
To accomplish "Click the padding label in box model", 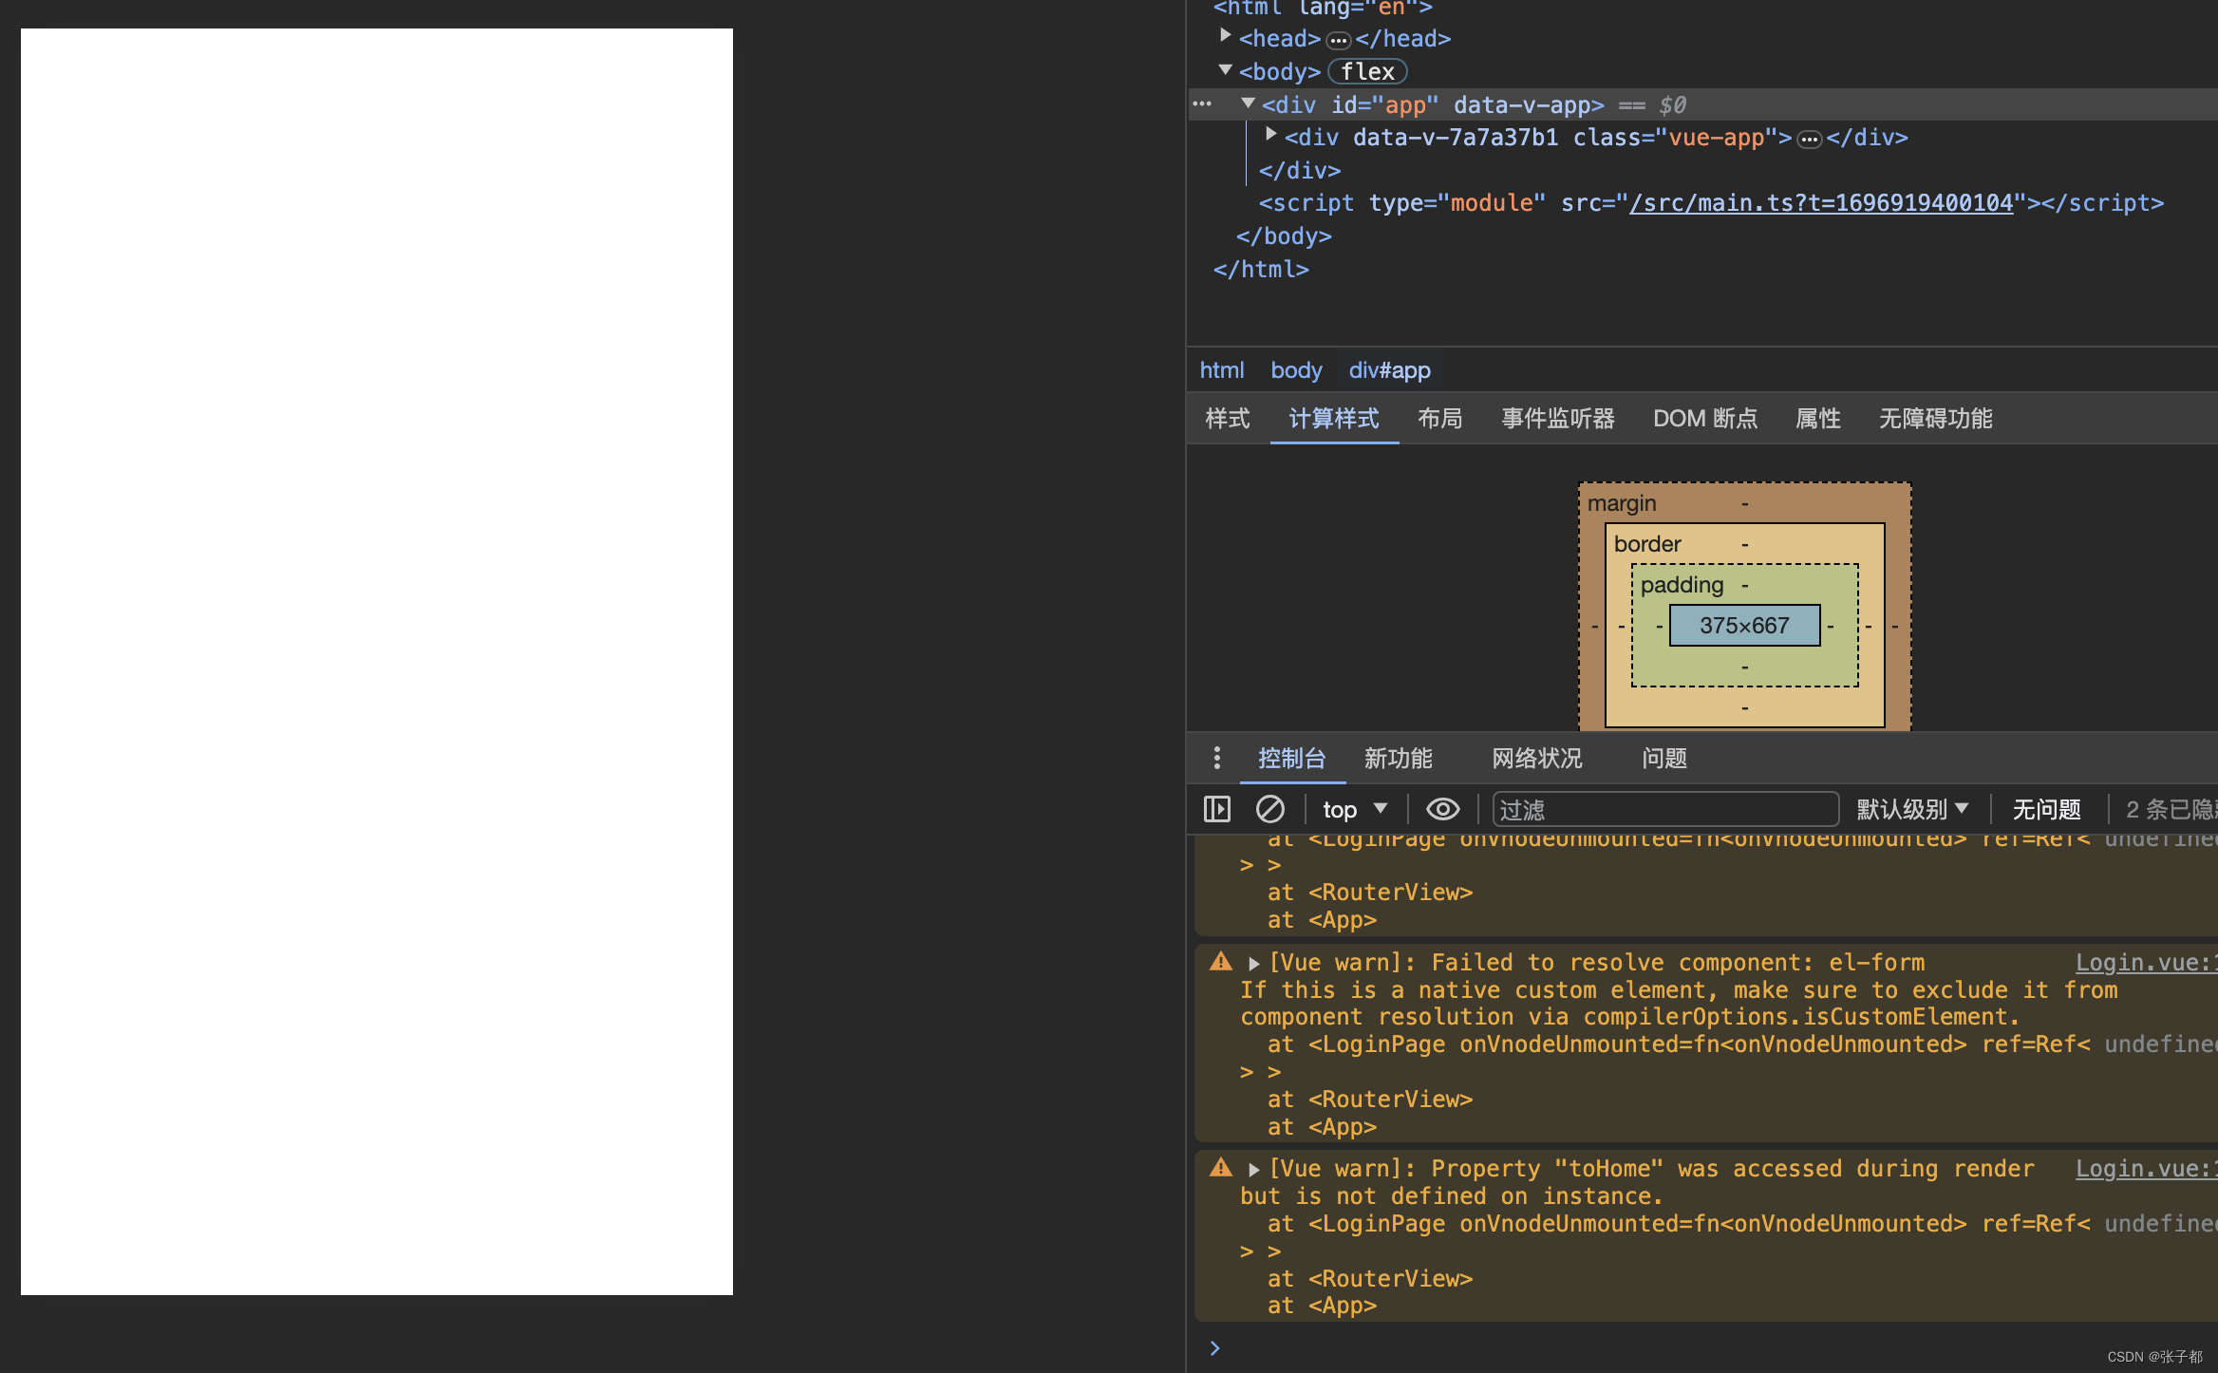I will coord(1682,585).
